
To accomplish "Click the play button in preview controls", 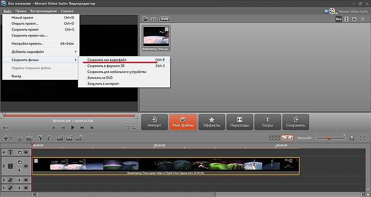I will tap(72, 128).
